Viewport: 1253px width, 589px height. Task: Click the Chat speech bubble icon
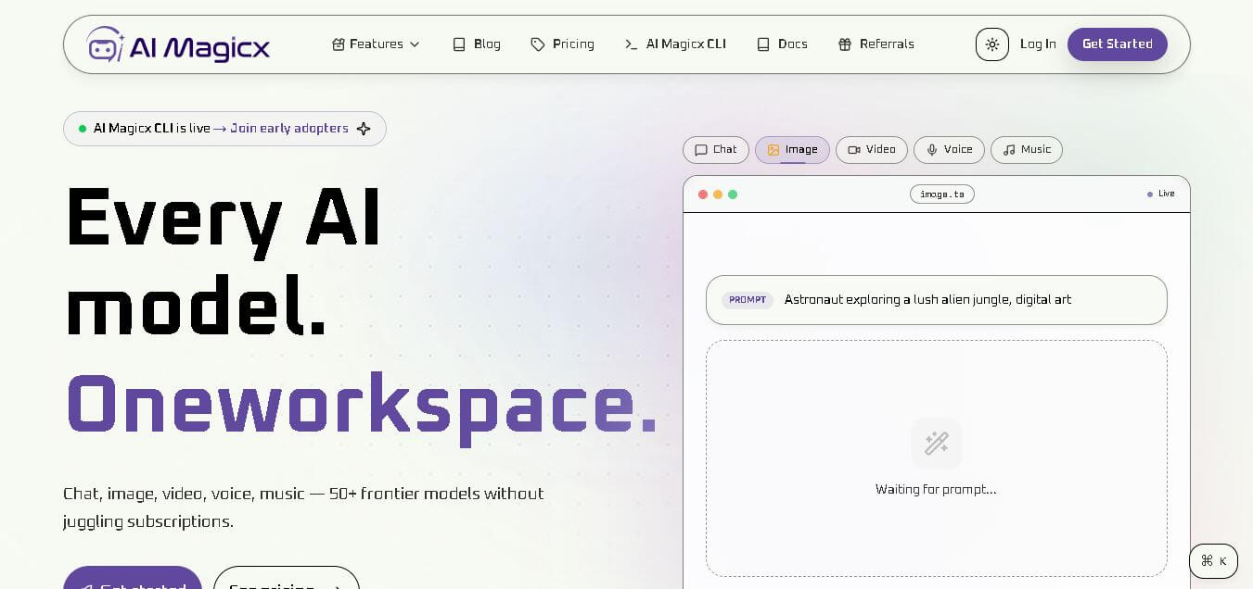pos(701,150)
